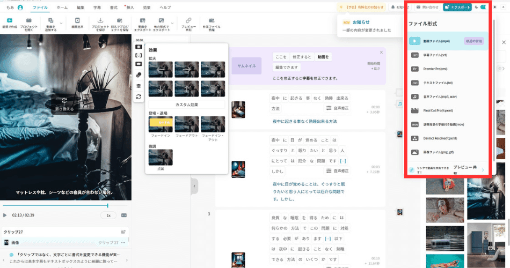Apply the 点滅 emphasis effect thumbnail
This screenshot has width=510, height=268.
pos(161,157)
